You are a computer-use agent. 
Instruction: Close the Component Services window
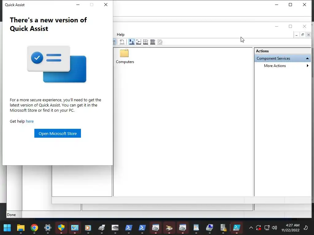click(x=304, y=26)
